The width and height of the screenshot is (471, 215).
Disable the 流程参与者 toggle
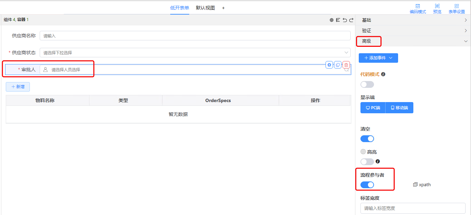click(x=367, y=184)
